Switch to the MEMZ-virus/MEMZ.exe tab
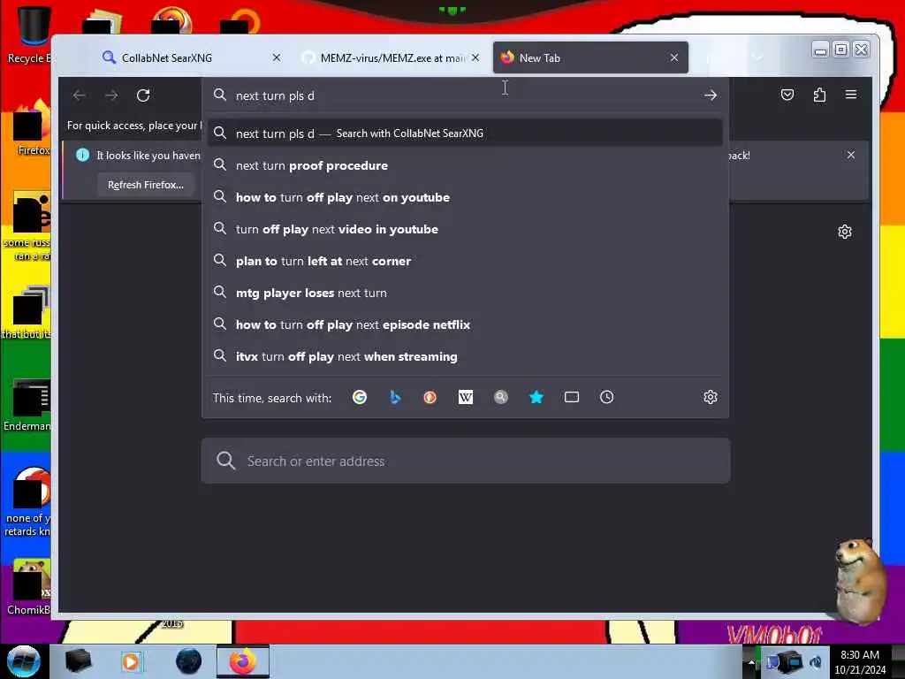The height and width of the screenshot is (679, 905). [392, 57]
